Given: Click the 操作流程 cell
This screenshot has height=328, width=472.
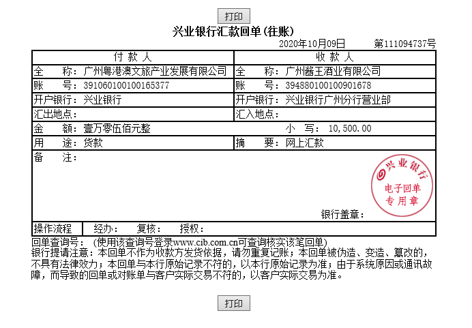Looking at the screenshot, I should (57, 228).
